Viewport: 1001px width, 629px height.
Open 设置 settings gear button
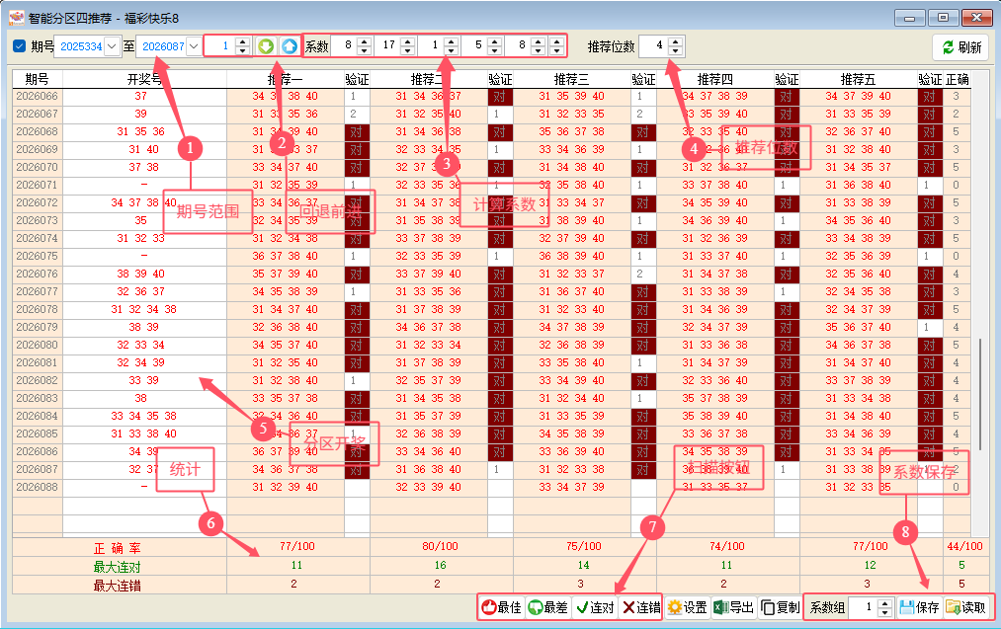point(687,607)
